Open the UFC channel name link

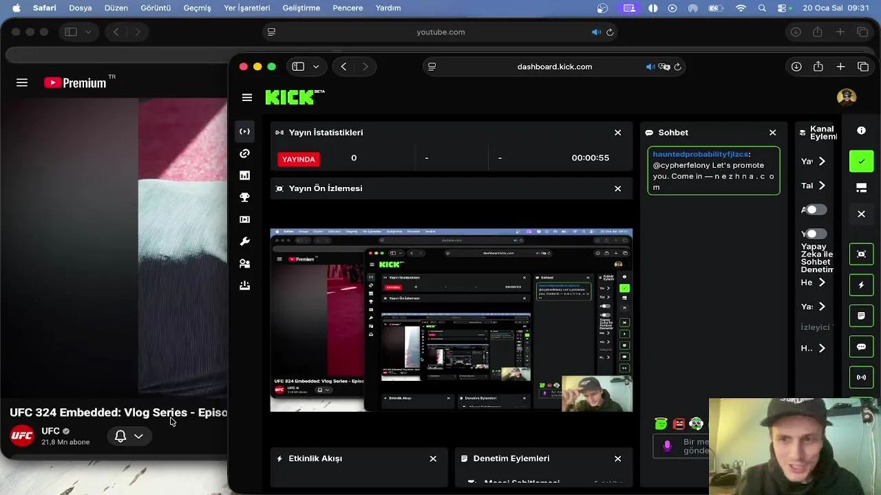pyautogui.click(x=50, y=431)
